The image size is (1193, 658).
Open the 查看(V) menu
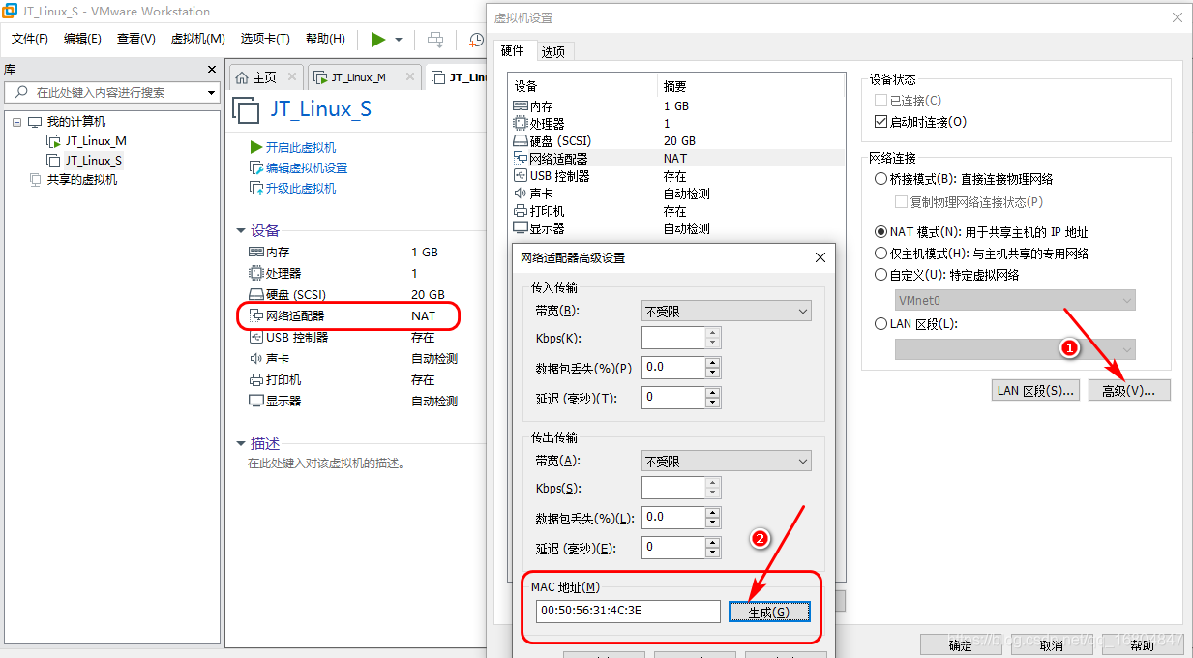[136, 39]
